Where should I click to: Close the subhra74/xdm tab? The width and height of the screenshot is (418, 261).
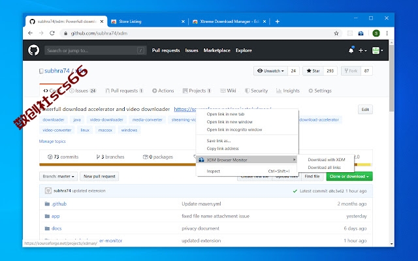(102, 22)
